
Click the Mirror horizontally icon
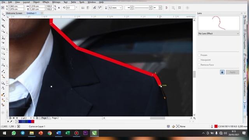tap(83, 8)
